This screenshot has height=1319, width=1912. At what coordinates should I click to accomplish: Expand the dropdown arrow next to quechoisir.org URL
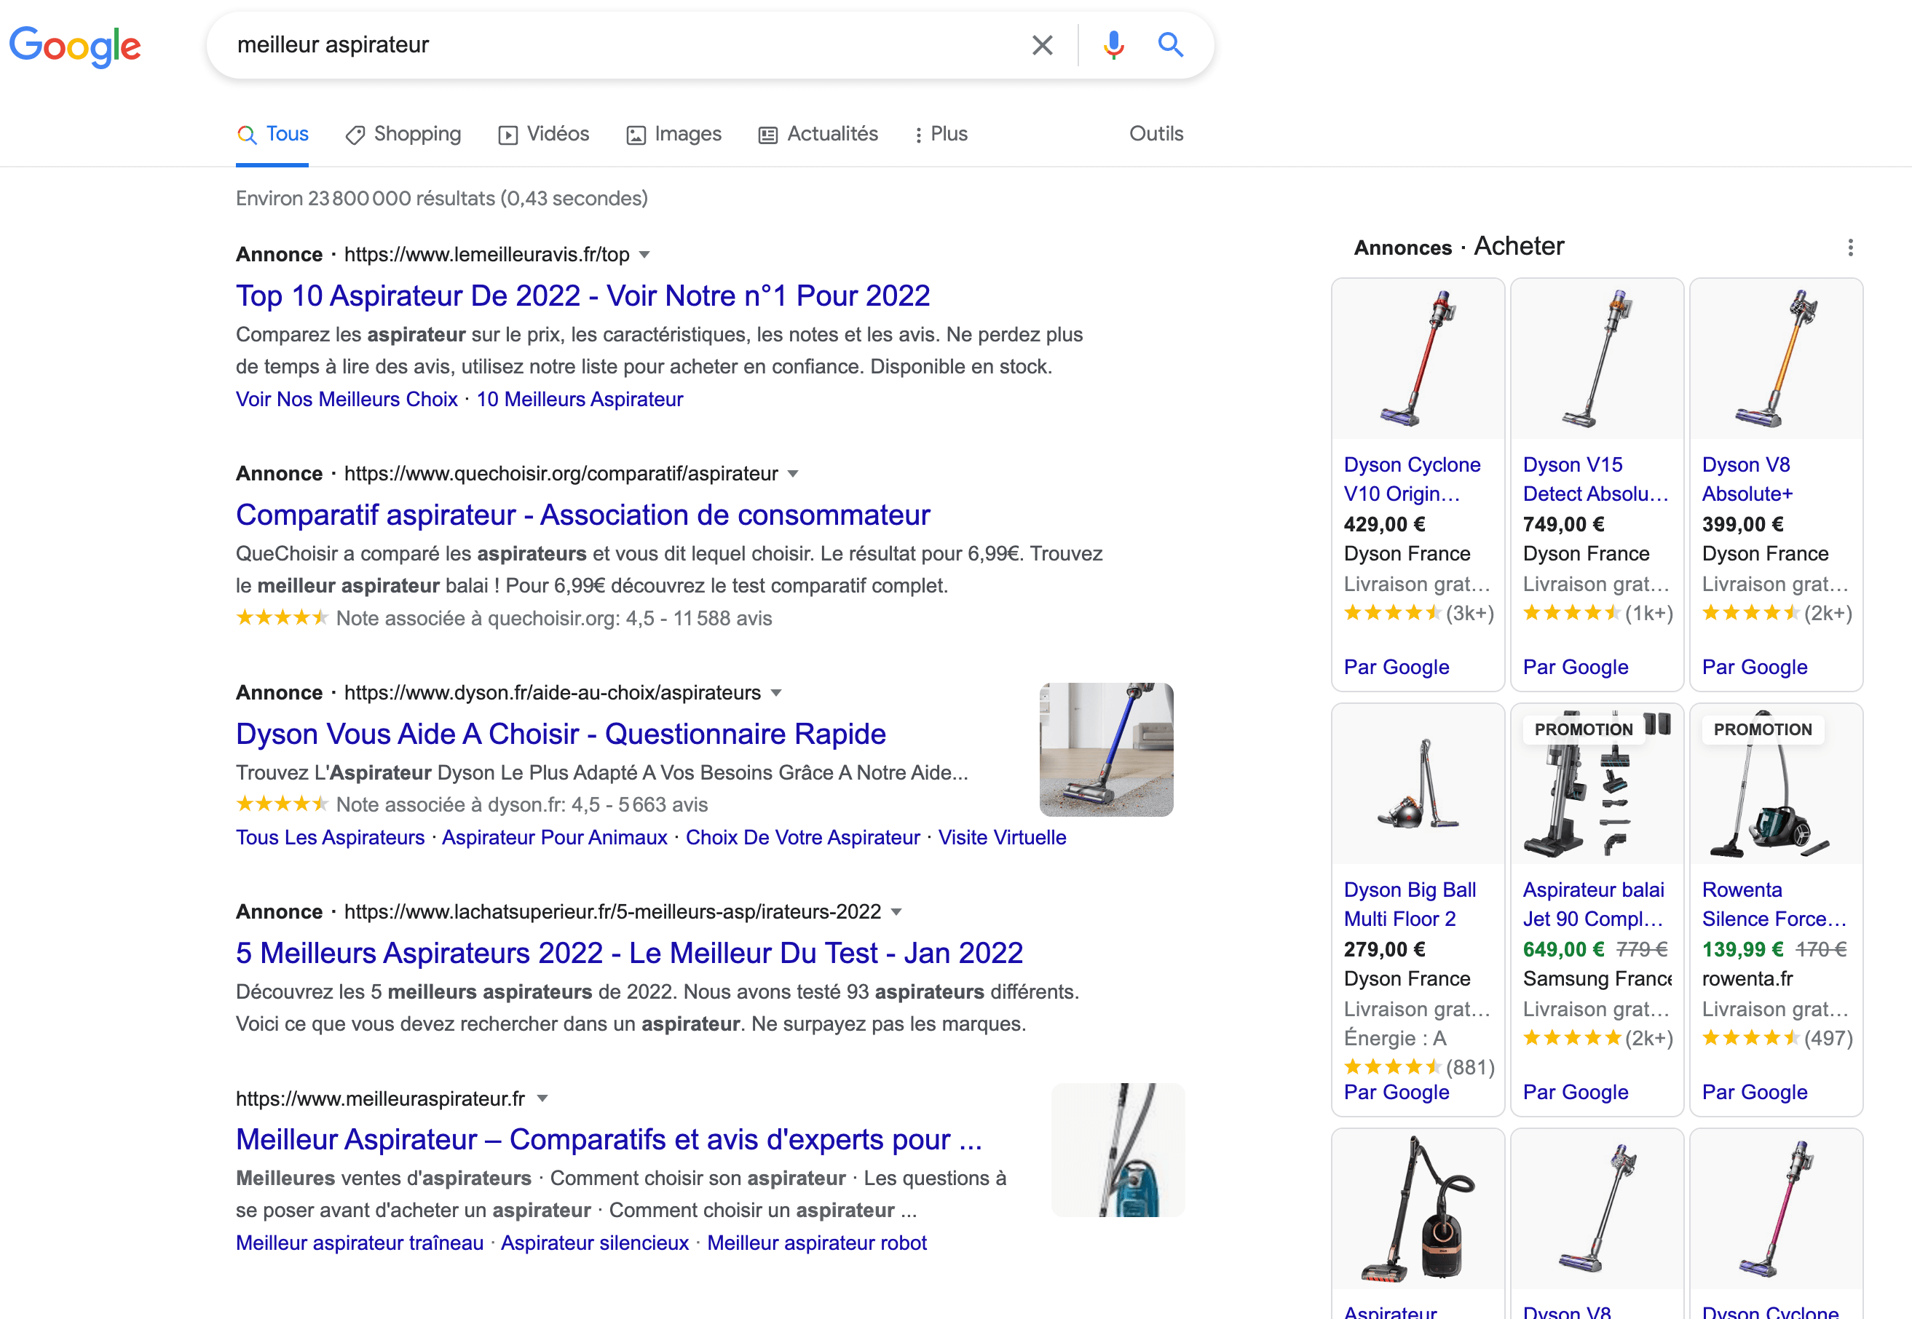point(792,475)
